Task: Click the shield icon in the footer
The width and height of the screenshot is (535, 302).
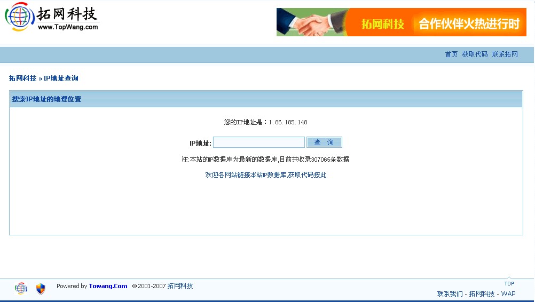Action: point(41,289)
